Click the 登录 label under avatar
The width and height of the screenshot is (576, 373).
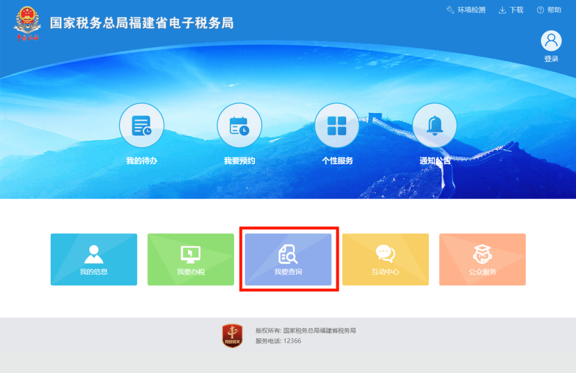[x=551, y=59]
